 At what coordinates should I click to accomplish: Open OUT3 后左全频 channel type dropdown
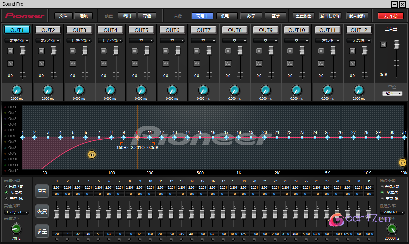[79, 41]
